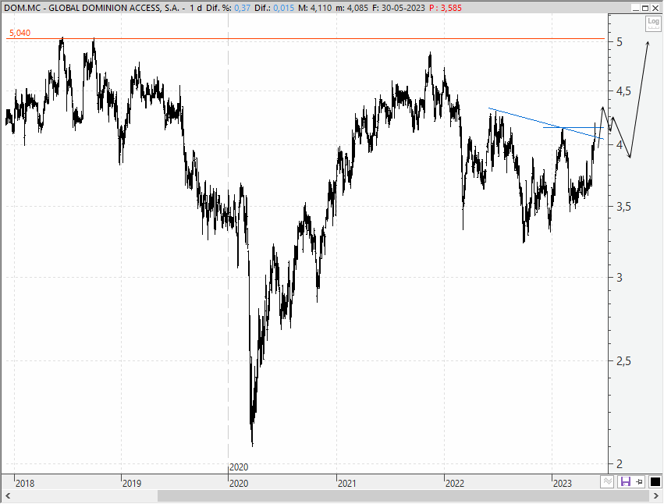Screen dimensions: 664x504
Task: Open the black color swatch
Action: pos(655,481)
